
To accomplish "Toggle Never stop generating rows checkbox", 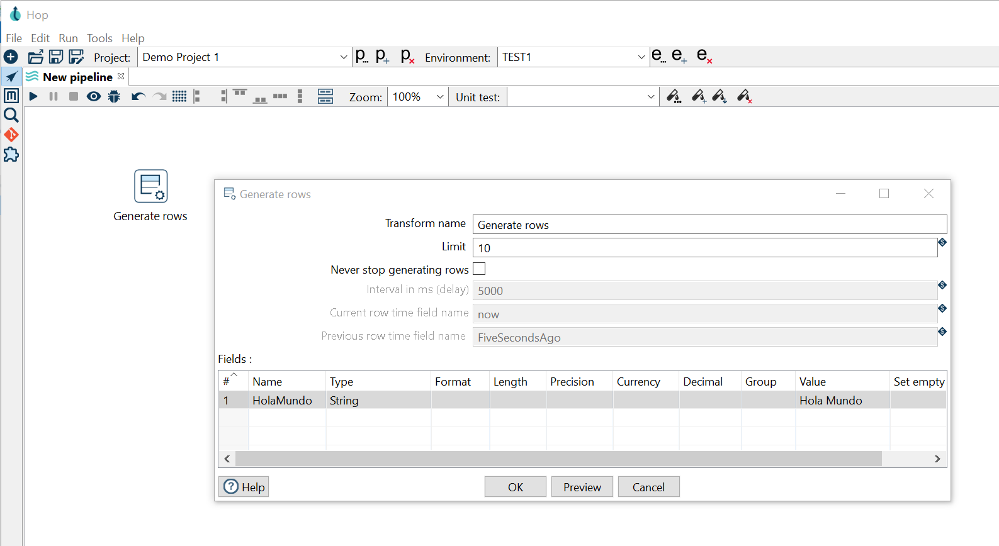I will [479, 269].
